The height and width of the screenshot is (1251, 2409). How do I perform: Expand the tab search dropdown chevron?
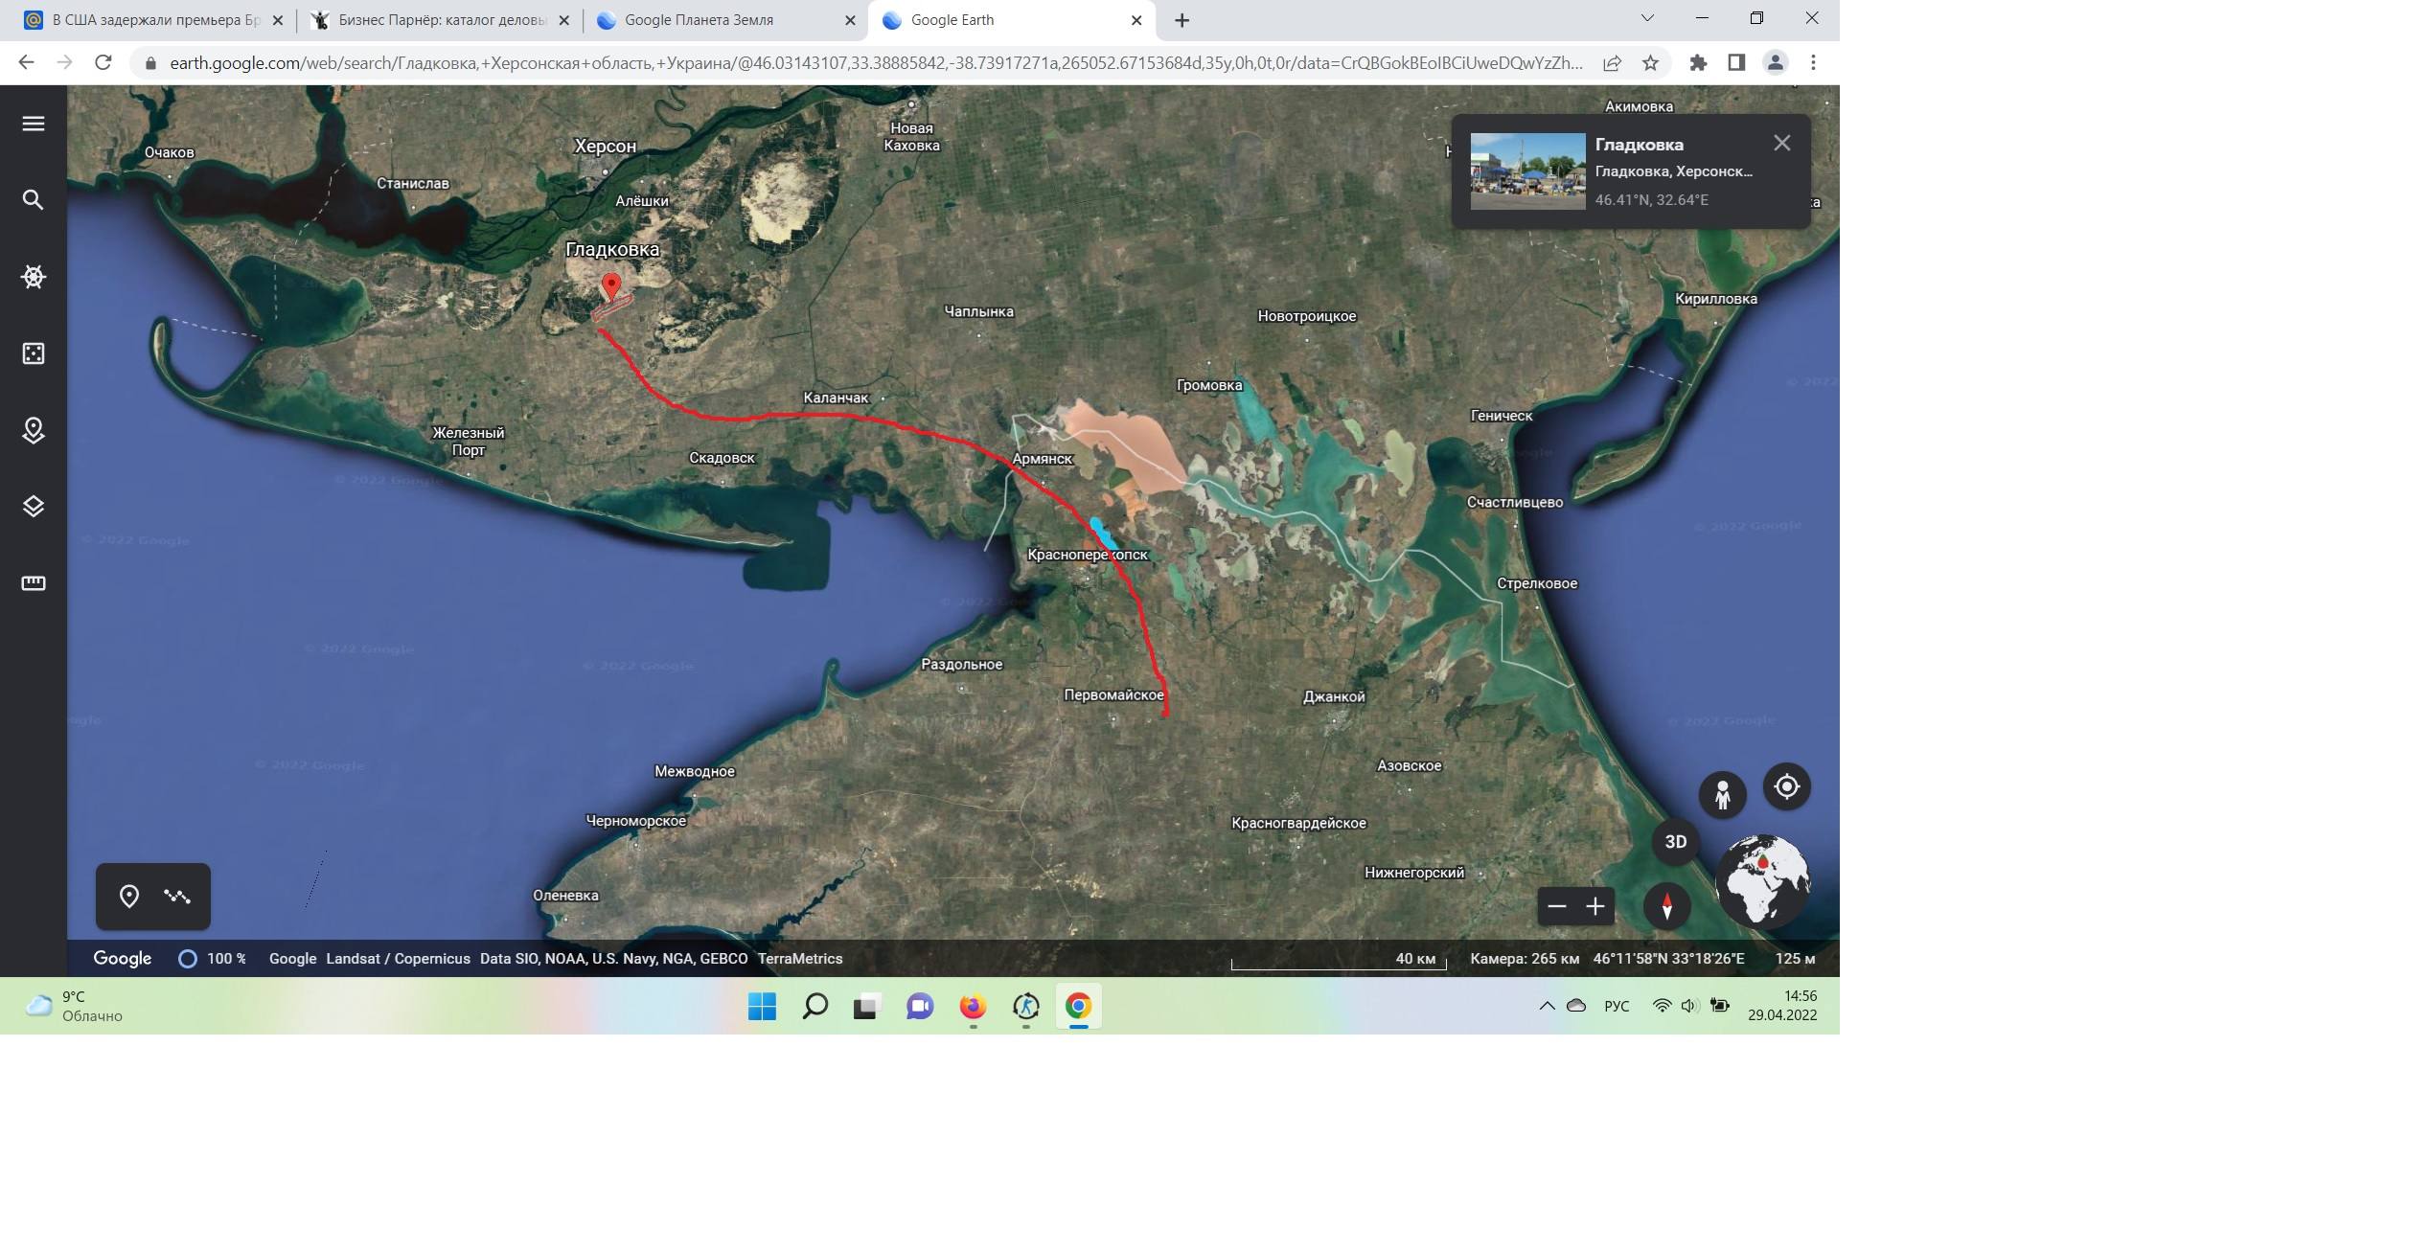coord(1647,18)
